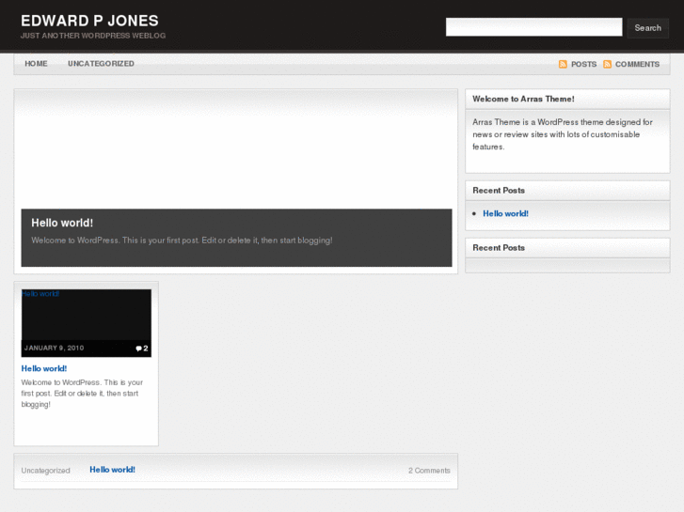Select the UNCATEGORIZED navigation item
The width and height of the screenshot is (684, 512).
(101, 64)
